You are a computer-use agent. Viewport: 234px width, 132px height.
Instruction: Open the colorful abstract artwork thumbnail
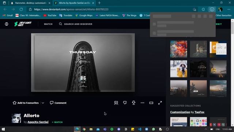pos(179,49)
